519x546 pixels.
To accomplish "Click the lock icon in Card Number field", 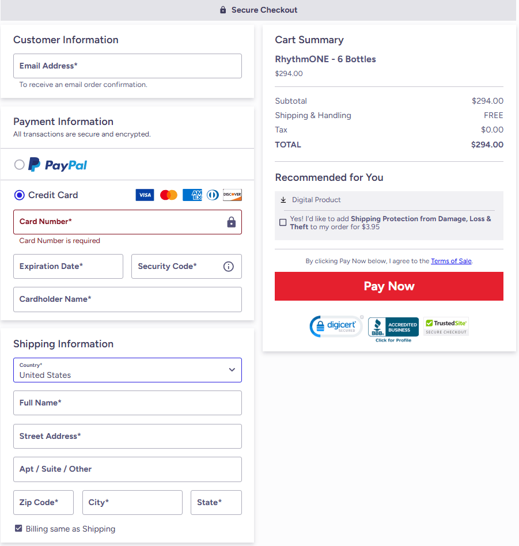I will click(x=231, y=222).
